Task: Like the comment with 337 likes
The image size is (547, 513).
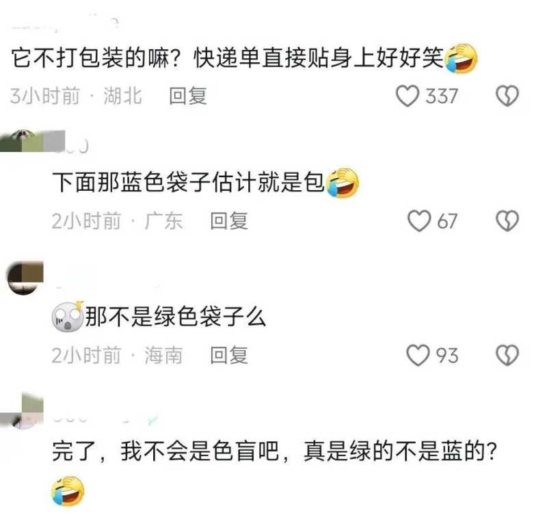Action: (408, 96)
